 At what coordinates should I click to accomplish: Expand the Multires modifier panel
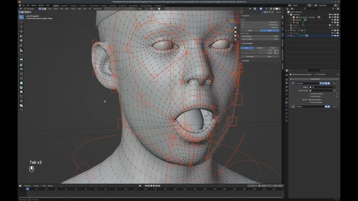click(291, 106)
